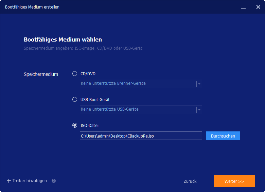Minimize the Bootfähiges Medium erstellen window

click(x=244, y=7)
